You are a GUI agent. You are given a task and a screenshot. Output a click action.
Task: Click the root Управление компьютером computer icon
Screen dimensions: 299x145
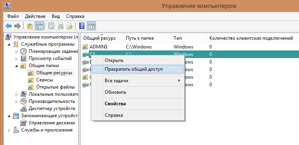[x=8, y=37]
